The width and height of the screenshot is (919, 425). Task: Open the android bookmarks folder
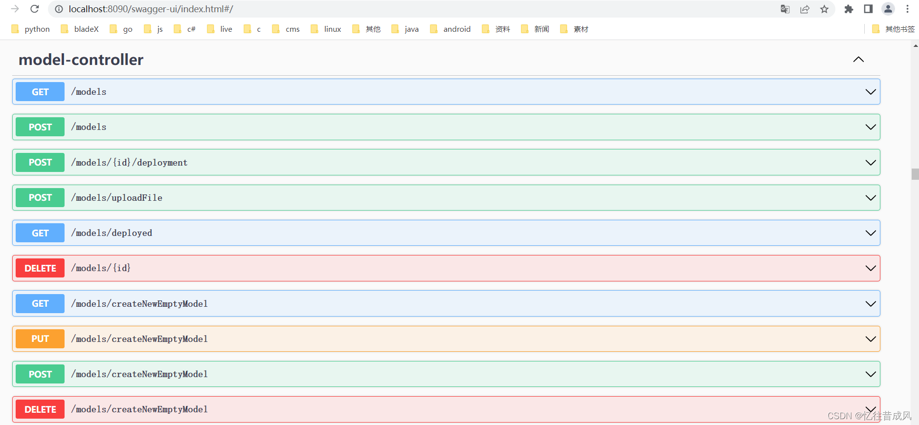coord(450,29)
